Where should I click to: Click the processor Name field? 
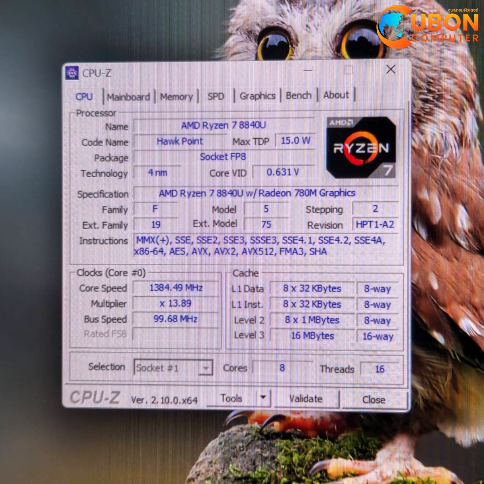pos(223,125)
